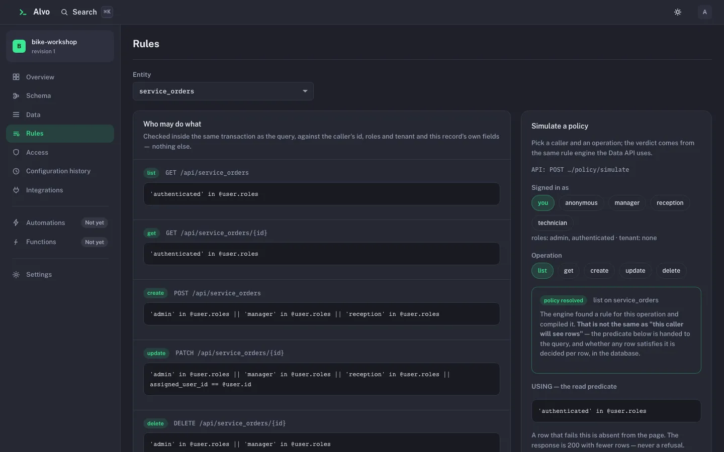Sign in as you
This screenshot has height=452, width=724.
542,203
